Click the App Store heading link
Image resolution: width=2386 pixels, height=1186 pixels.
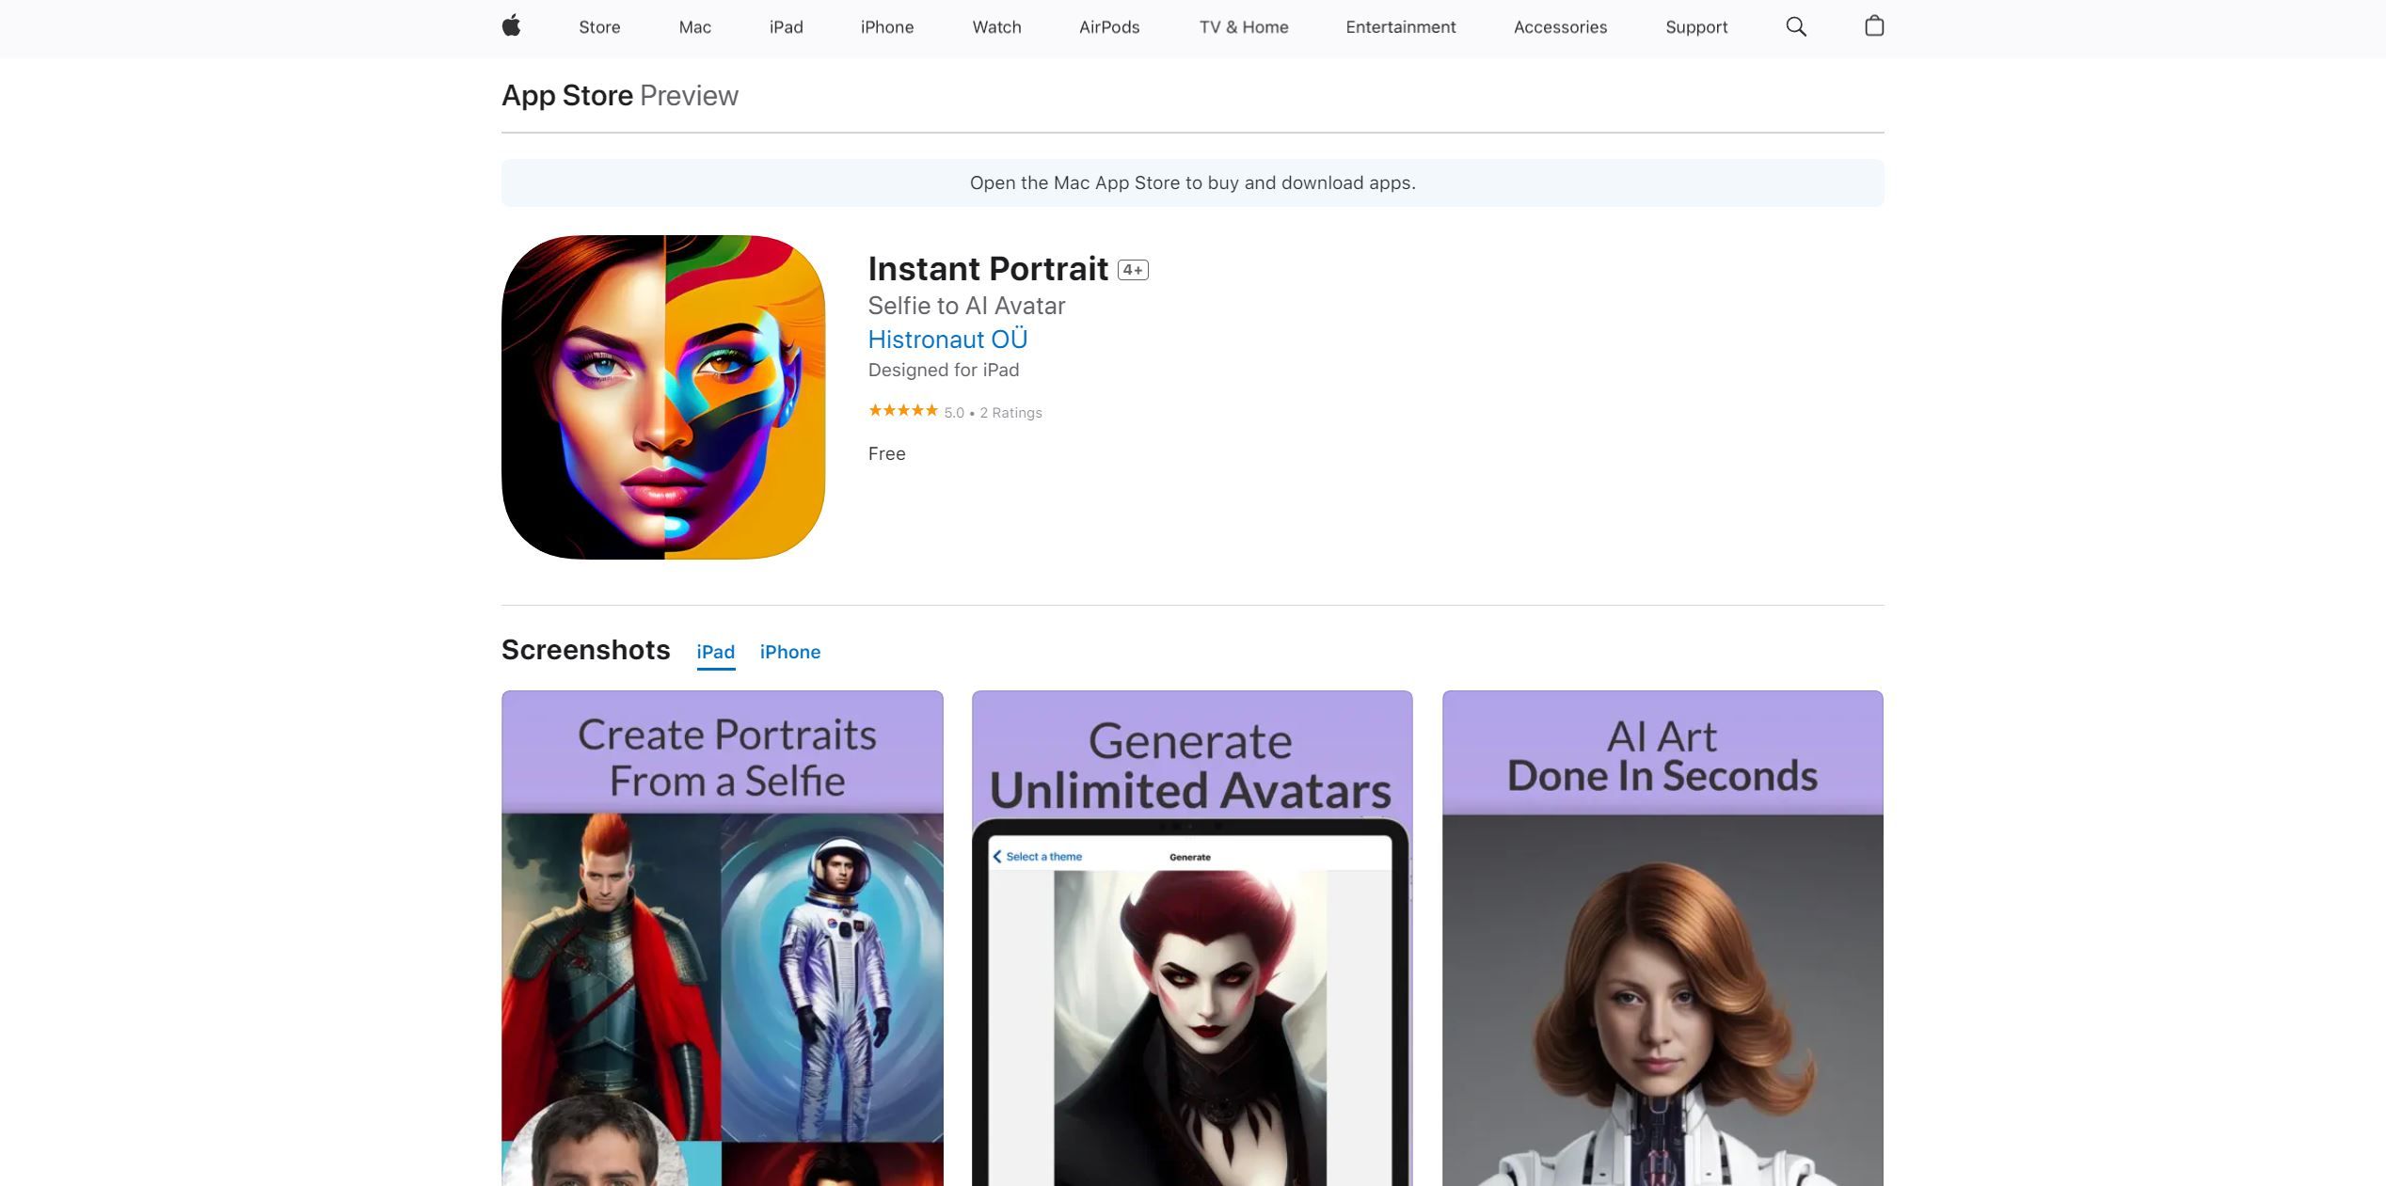point(566,96)
